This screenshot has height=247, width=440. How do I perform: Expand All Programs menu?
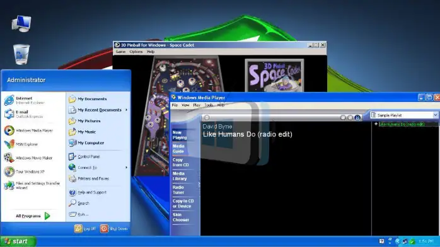(x=33, y=216)
